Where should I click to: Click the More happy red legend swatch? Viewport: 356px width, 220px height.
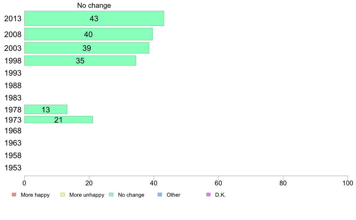click(14, 195)
